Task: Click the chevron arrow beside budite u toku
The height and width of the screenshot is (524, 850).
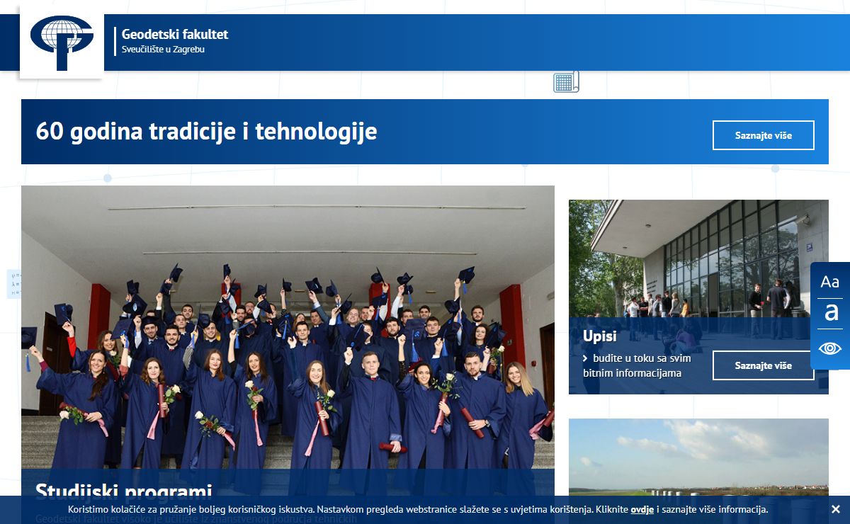Action: 585,358
